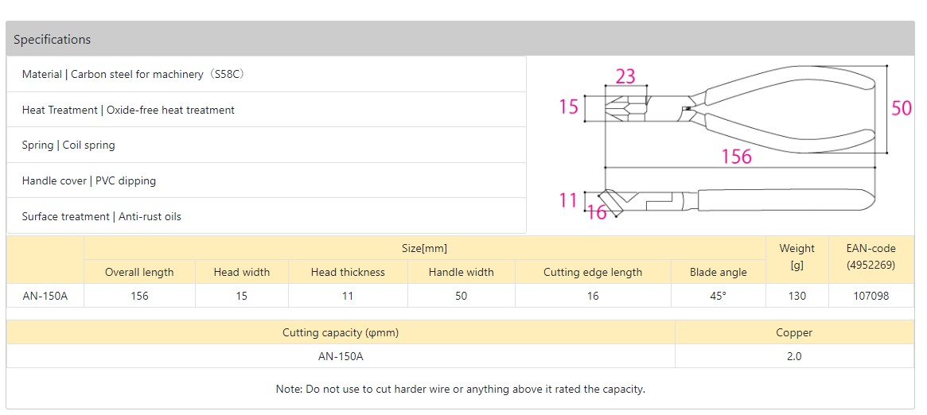Screen dimensions: 927x415
Task: Click the Head thickness column header
Action: click(x=348, y=272)
